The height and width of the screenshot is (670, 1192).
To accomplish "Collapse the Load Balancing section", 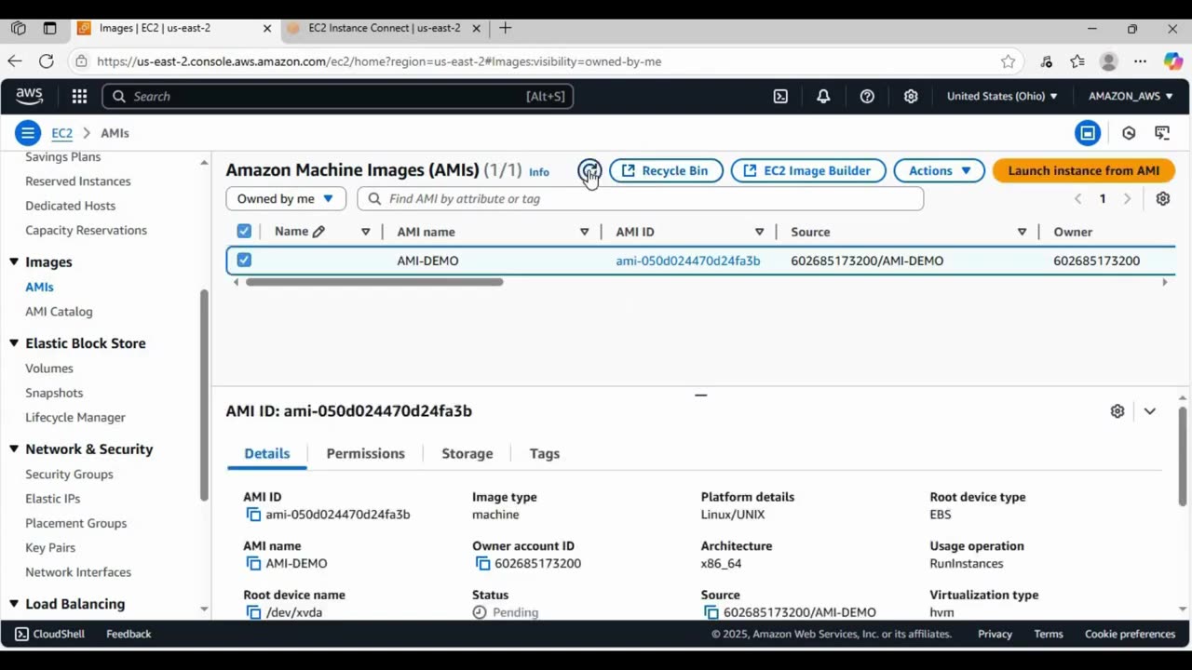I will 14,604.
